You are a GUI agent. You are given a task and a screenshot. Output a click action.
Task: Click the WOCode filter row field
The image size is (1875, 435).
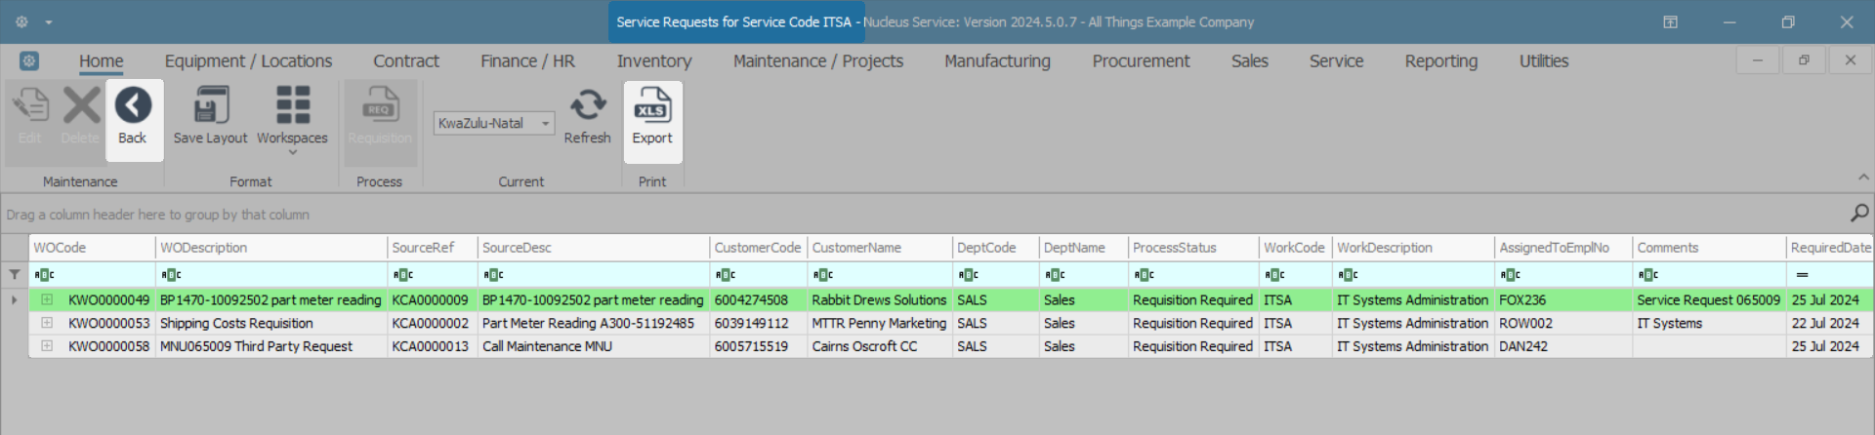93,274
